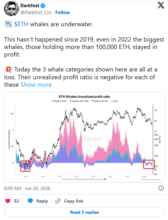The height and width of the screenshot is (220, 168).
Task: Open the tweet info icon
Action: [x=161, y=188]
